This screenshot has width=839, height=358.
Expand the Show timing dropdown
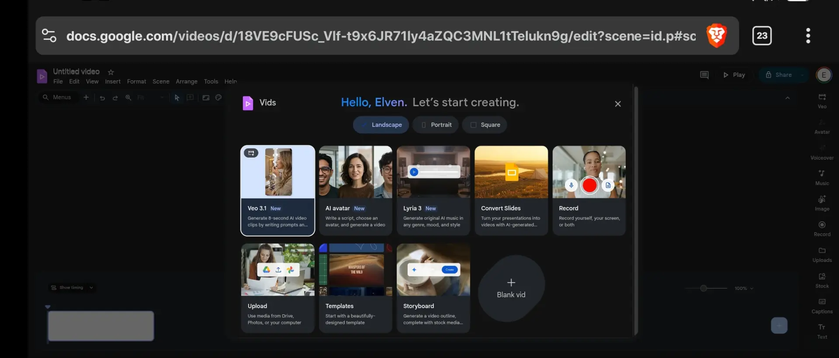[72, 288]
